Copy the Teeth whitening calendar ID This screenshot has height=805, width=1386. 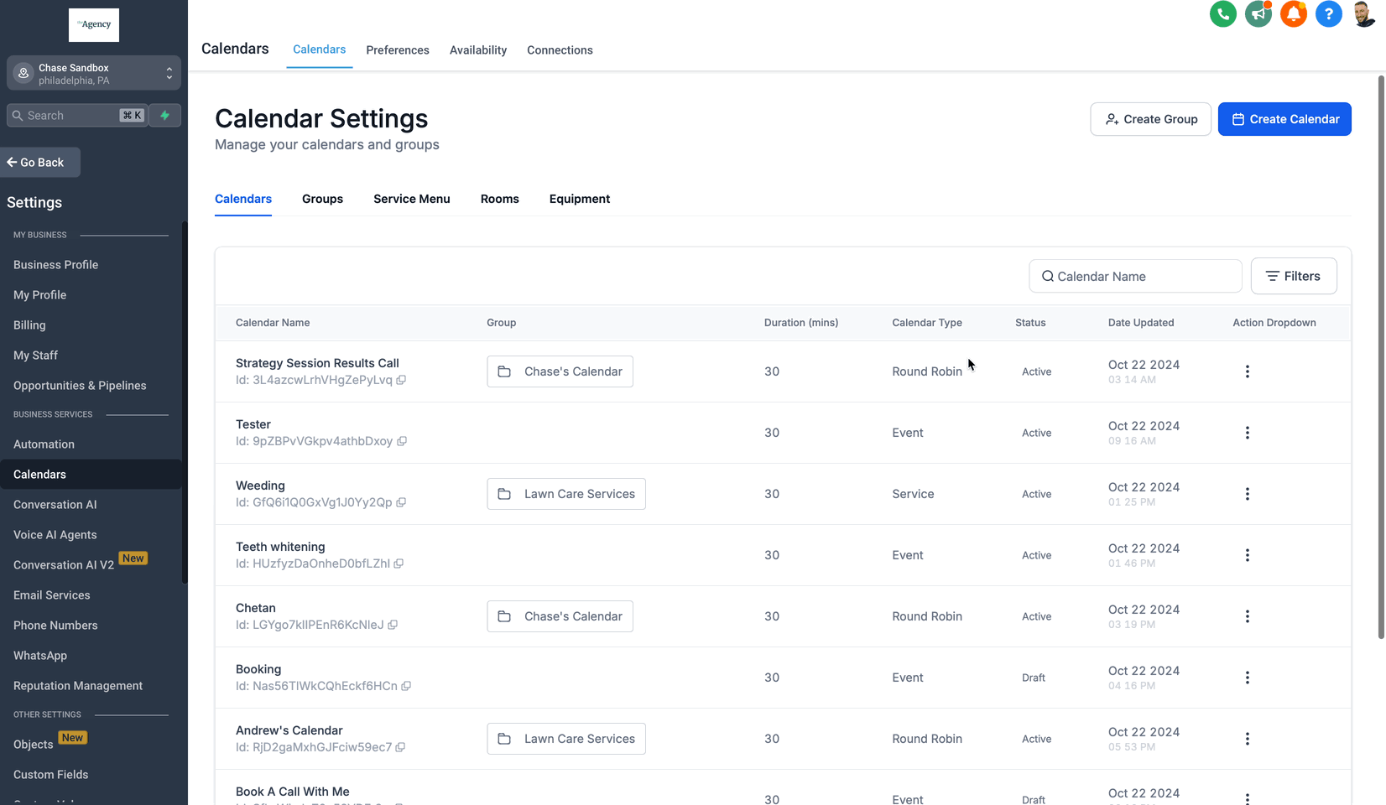[399, 564]
